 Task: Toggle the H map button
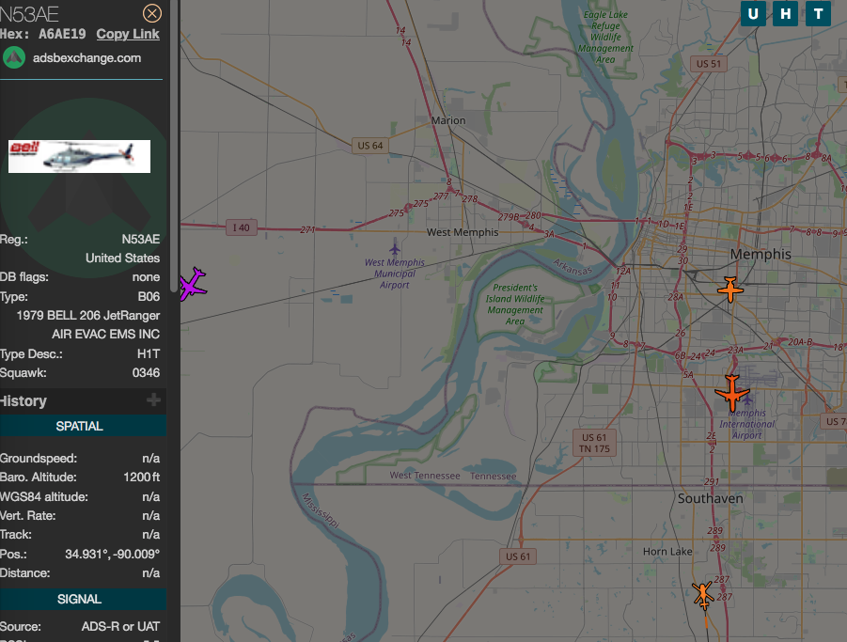[x=785, y=13]
